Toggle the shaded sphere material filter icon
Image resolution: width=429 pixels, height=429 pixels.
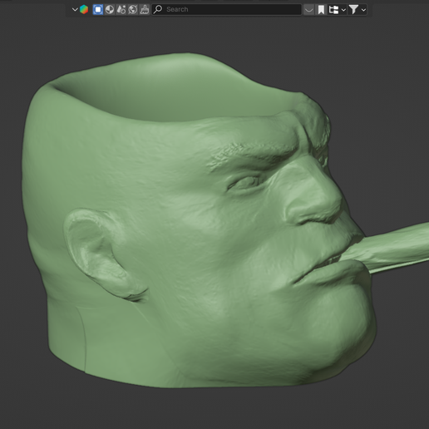[110, 9]
